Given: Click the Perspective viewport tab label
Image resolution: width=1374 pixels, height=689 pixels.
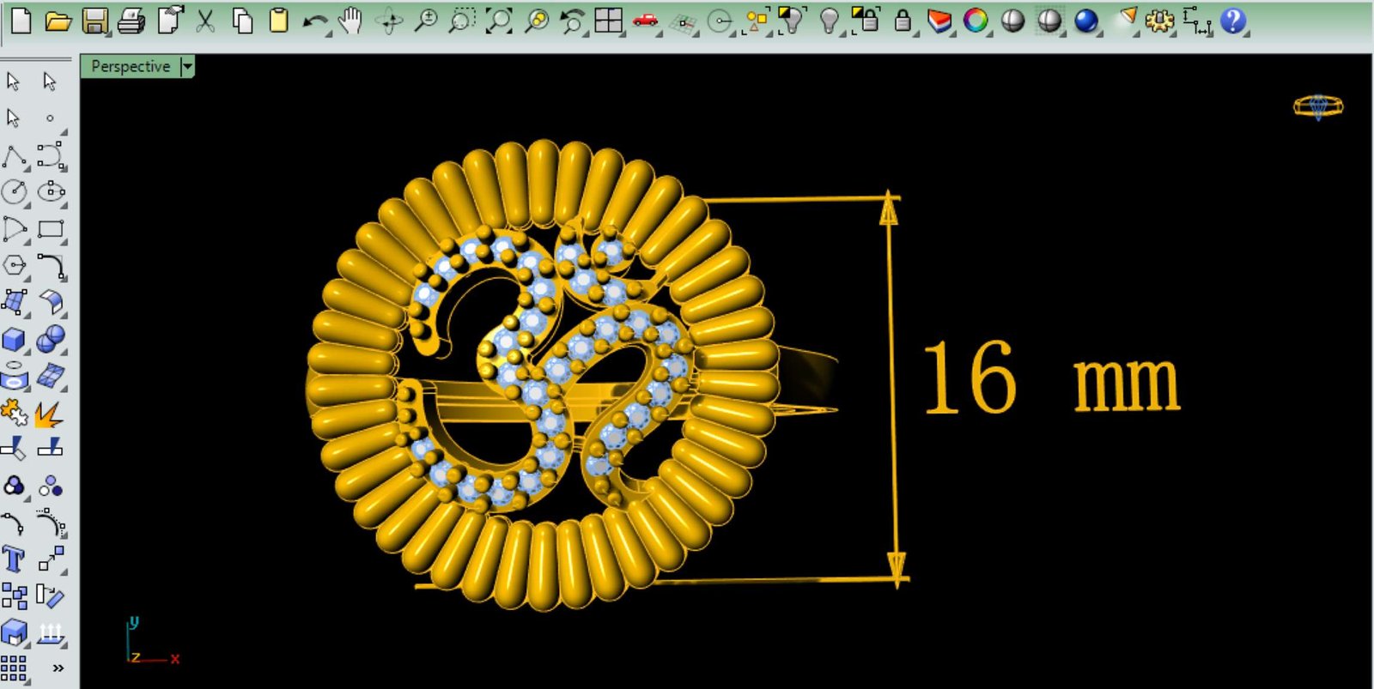Looking at the screenshot, I should pyautogui.click(x=131, y=67).
